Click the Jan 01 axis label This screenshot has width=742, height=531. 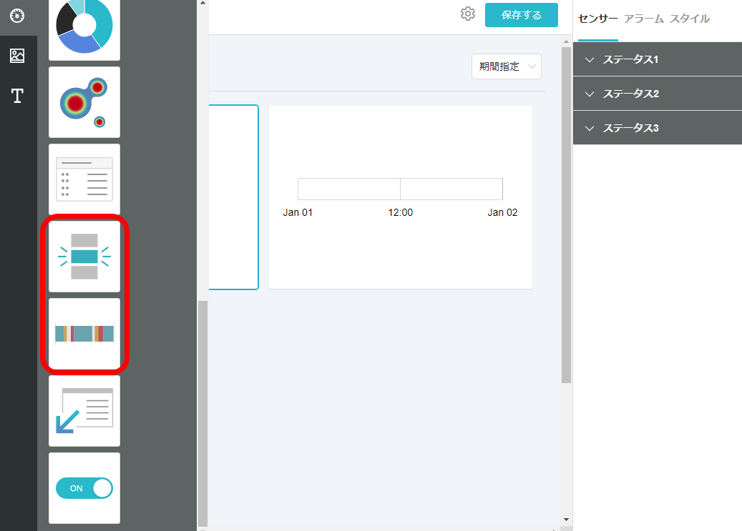point(298,213)
